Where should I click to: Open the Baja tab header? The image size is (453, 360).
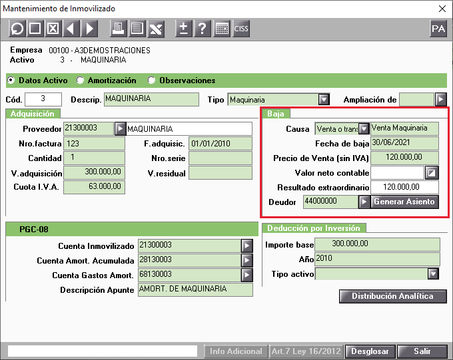276,114
